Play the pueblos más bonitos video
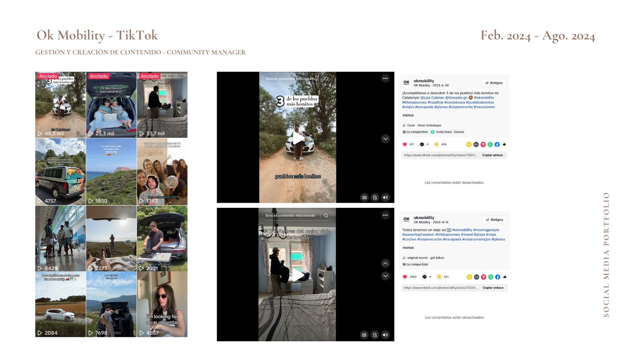Viewport: 628px width, 353px height. click(298, 138)
